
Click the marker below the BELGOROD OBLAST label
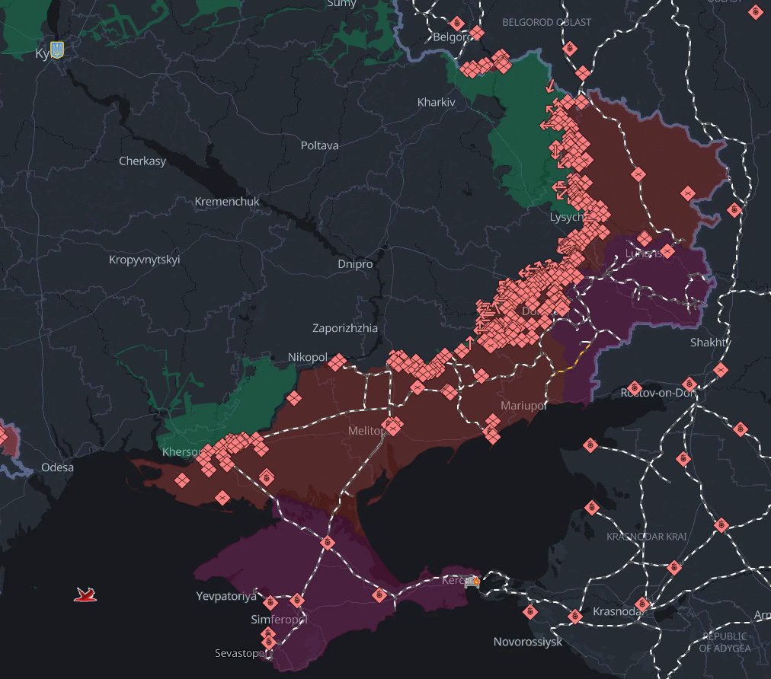click(x=570, y=49)
